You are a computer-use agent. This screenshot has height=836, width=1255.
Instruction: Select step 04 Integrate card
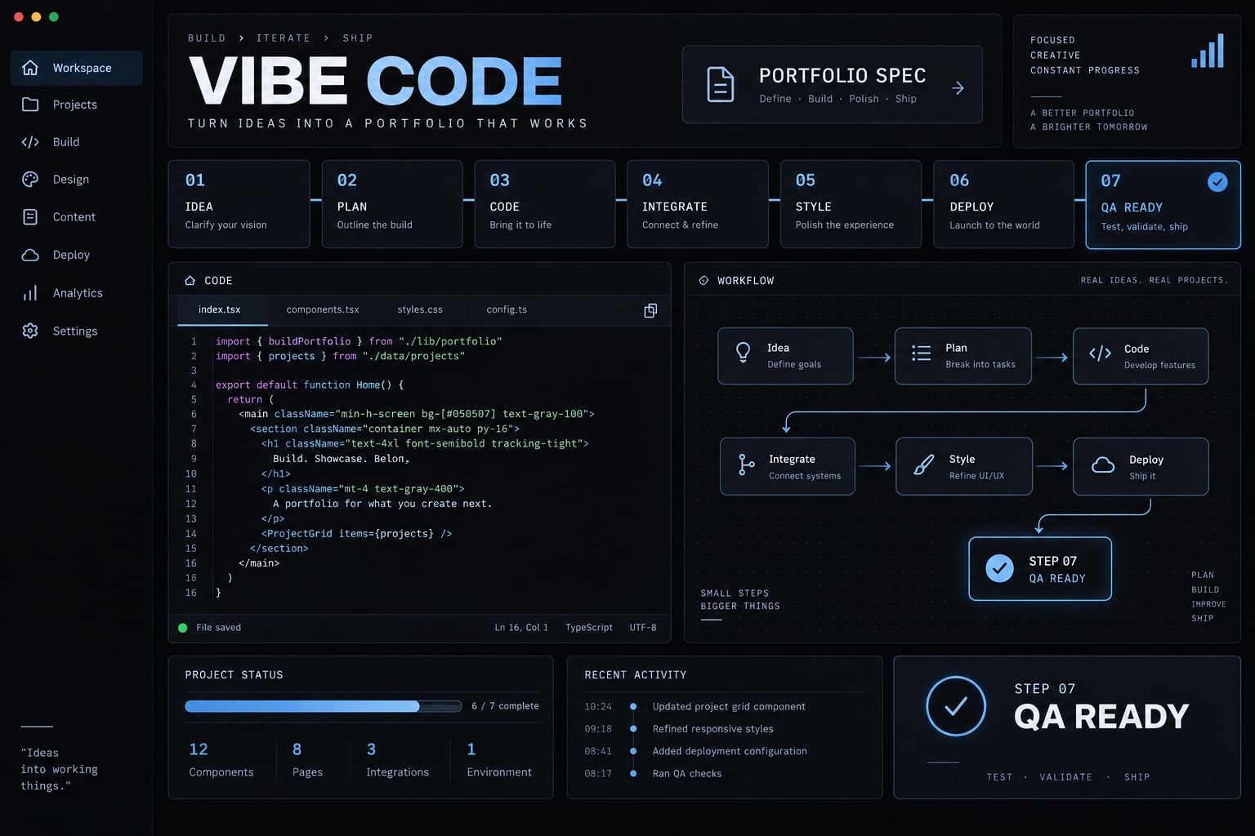[x=698, y=204]
